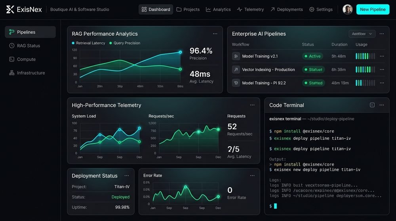Open row menu for Vector Indexing - Production
This screenshot has height=221, width=396.
point(382,69)
